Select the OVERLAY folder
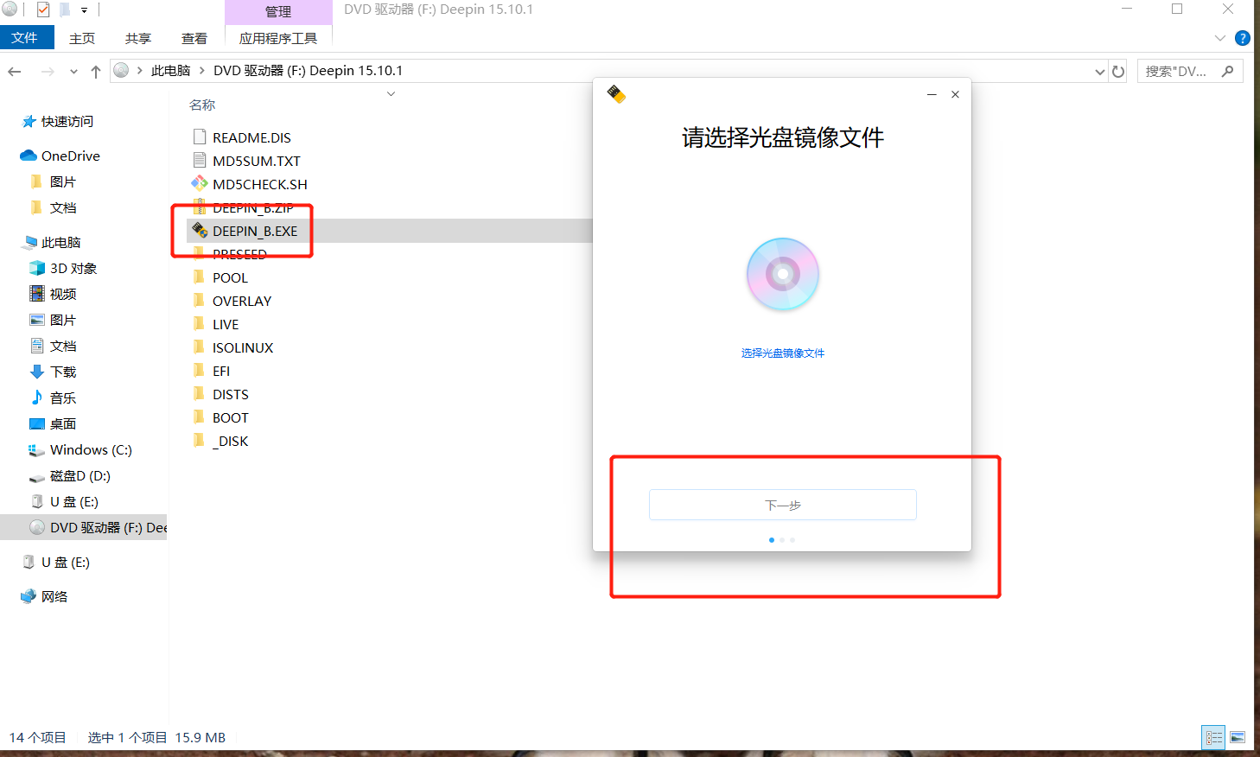 pos(242,301)
